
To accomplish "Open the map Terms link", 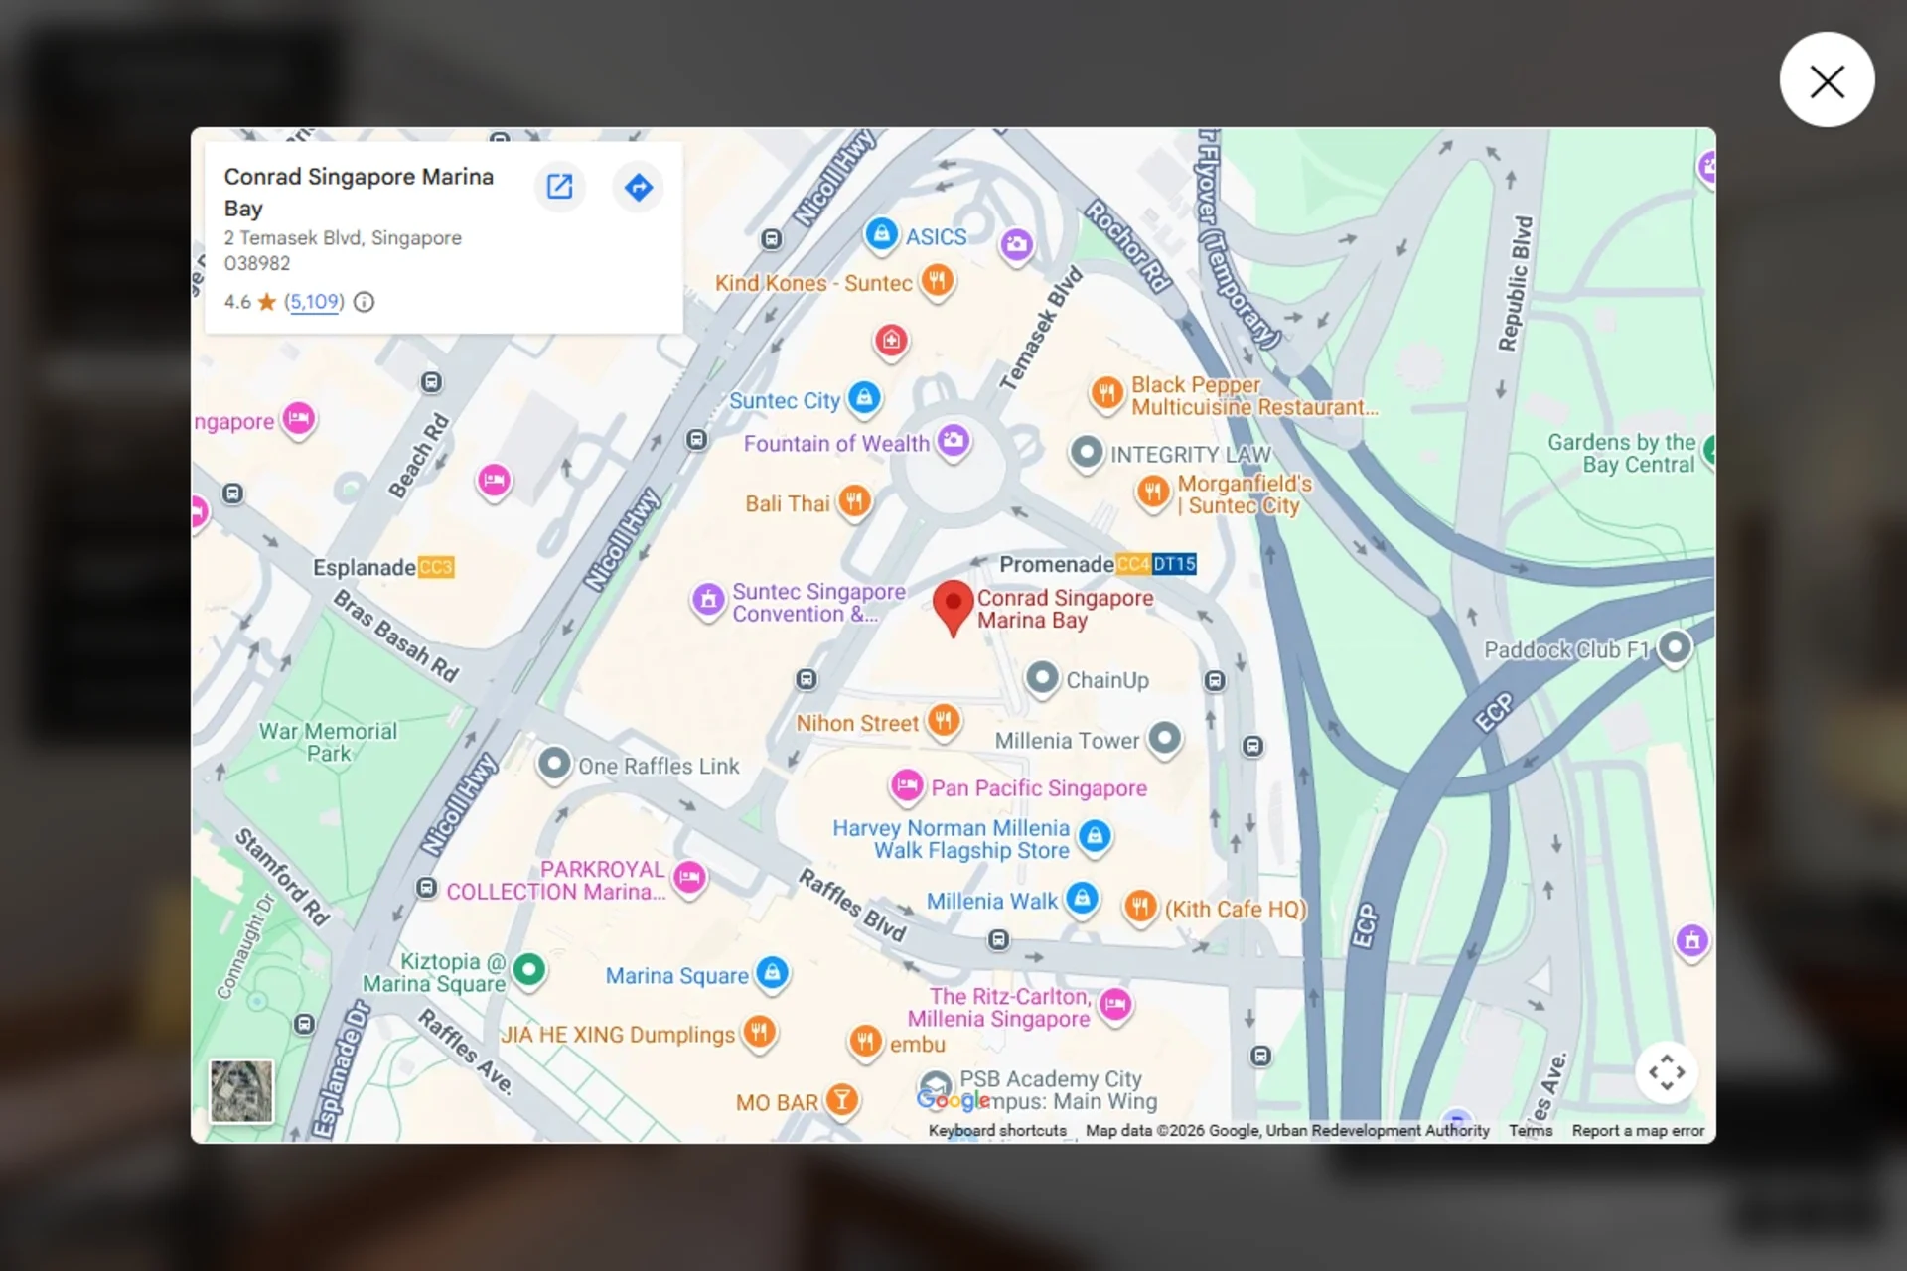I will (1530, 1130).
